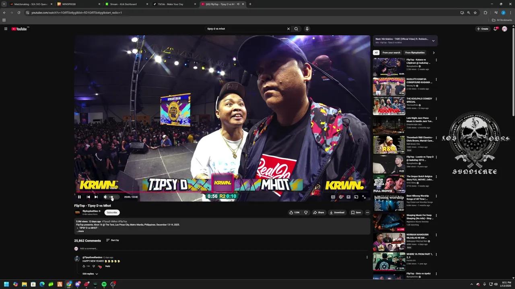515x289 pixels.
Task: Select the From your search chip
Action: click(x=391, y=53)
